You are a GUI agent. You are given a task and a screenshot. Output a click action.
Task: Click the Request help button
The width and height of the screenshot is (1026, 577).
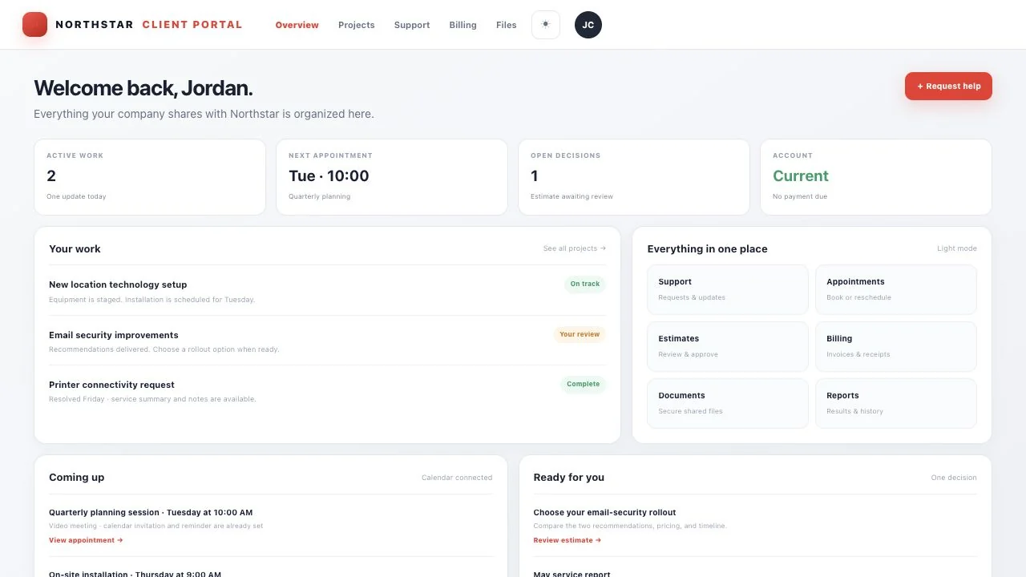pos(948,86)
